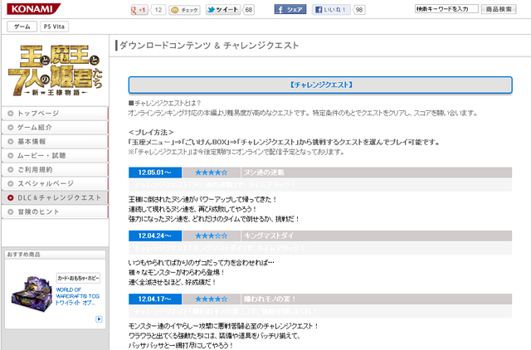
Task: Click the ＜プレイ方法＞ heading text
Action: (151, 133)
